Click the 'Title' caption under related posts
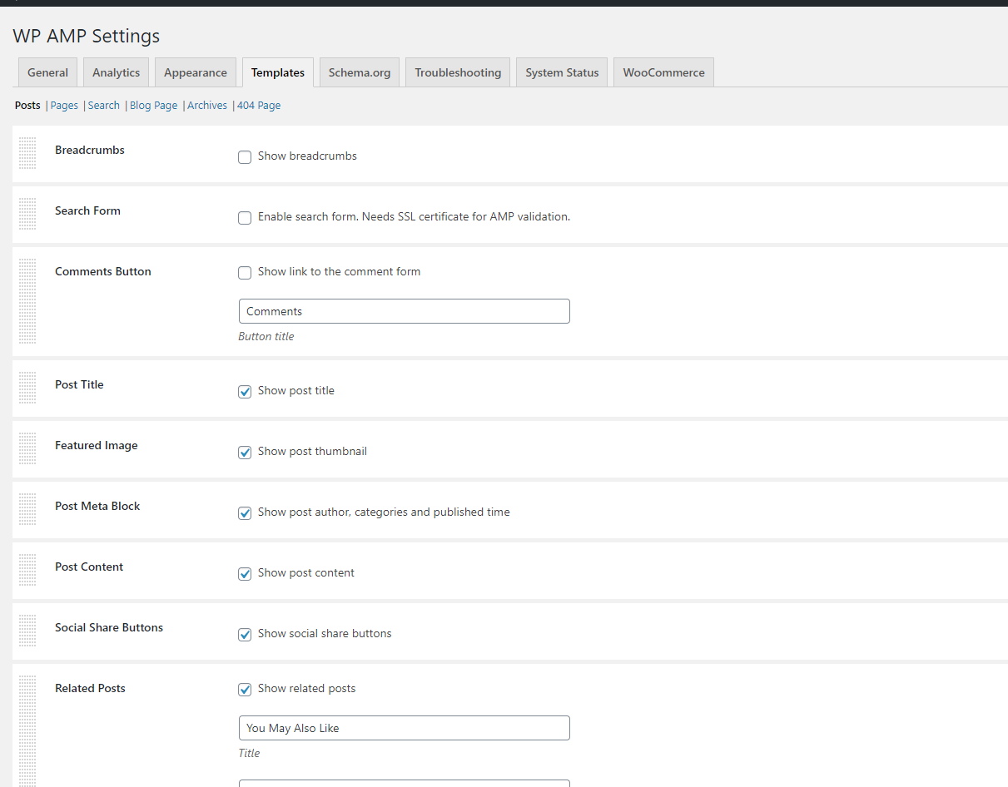This screenshot has height=787, width=1008. click(x=250, y=753)
